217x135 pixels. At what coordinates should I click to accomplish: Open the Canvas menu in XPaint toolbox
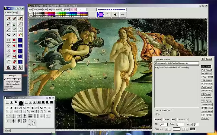(8, 12)
